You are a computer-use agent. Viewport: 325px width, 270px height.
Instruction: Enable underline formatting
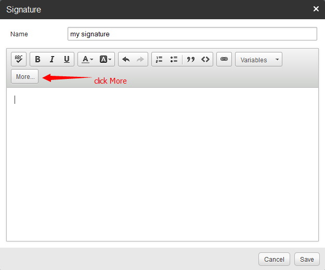click(67, 59)
